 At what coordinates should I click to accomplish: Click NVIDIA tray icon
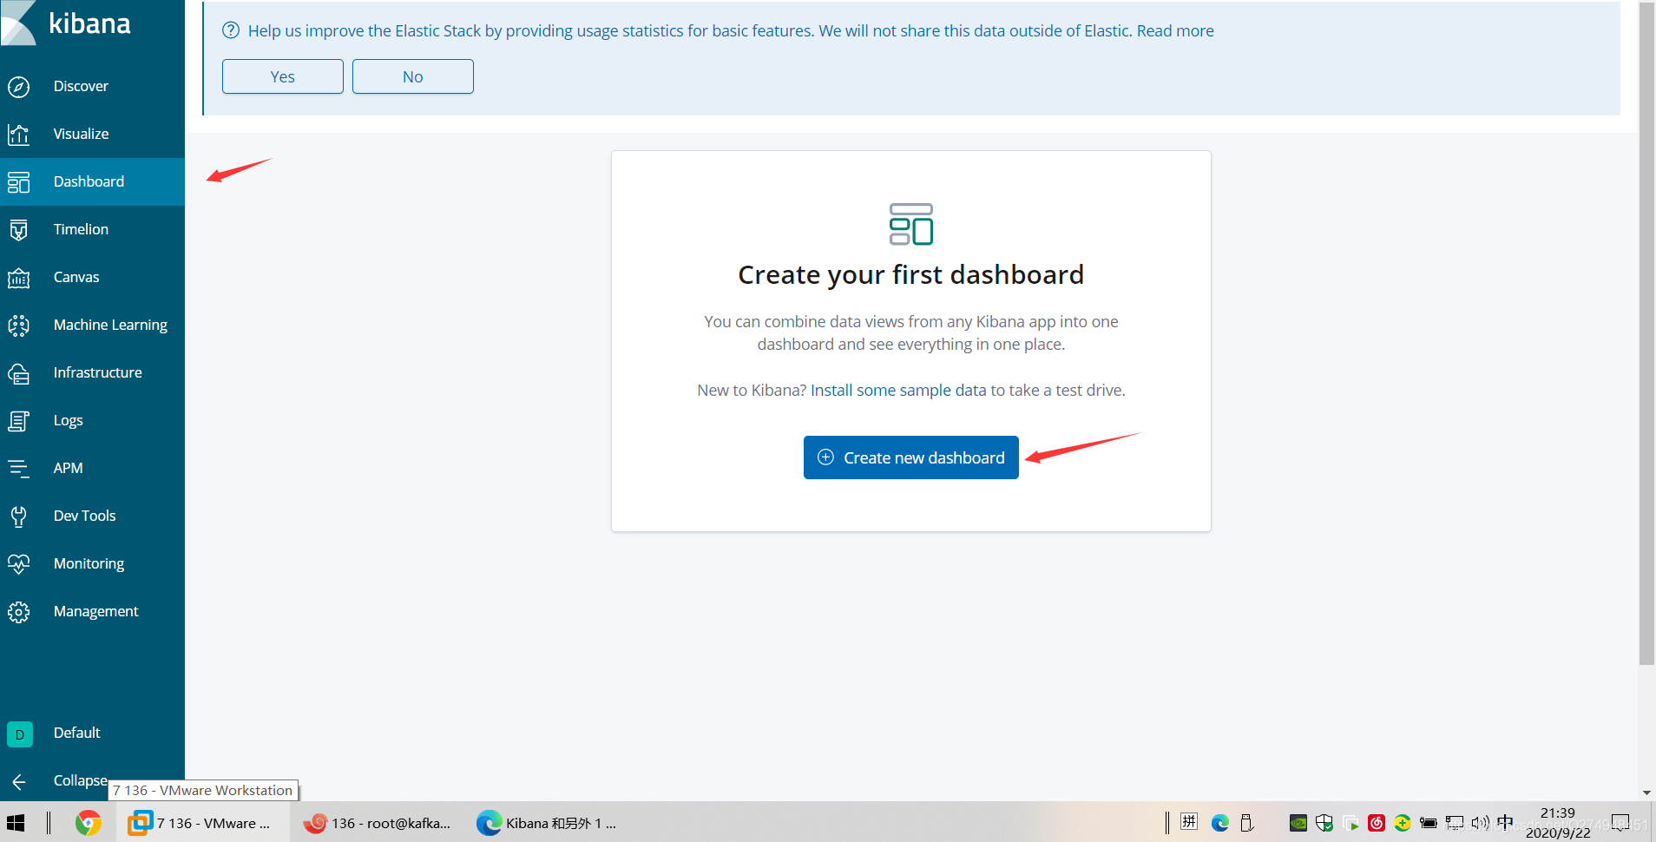(x=1298, y=823)
